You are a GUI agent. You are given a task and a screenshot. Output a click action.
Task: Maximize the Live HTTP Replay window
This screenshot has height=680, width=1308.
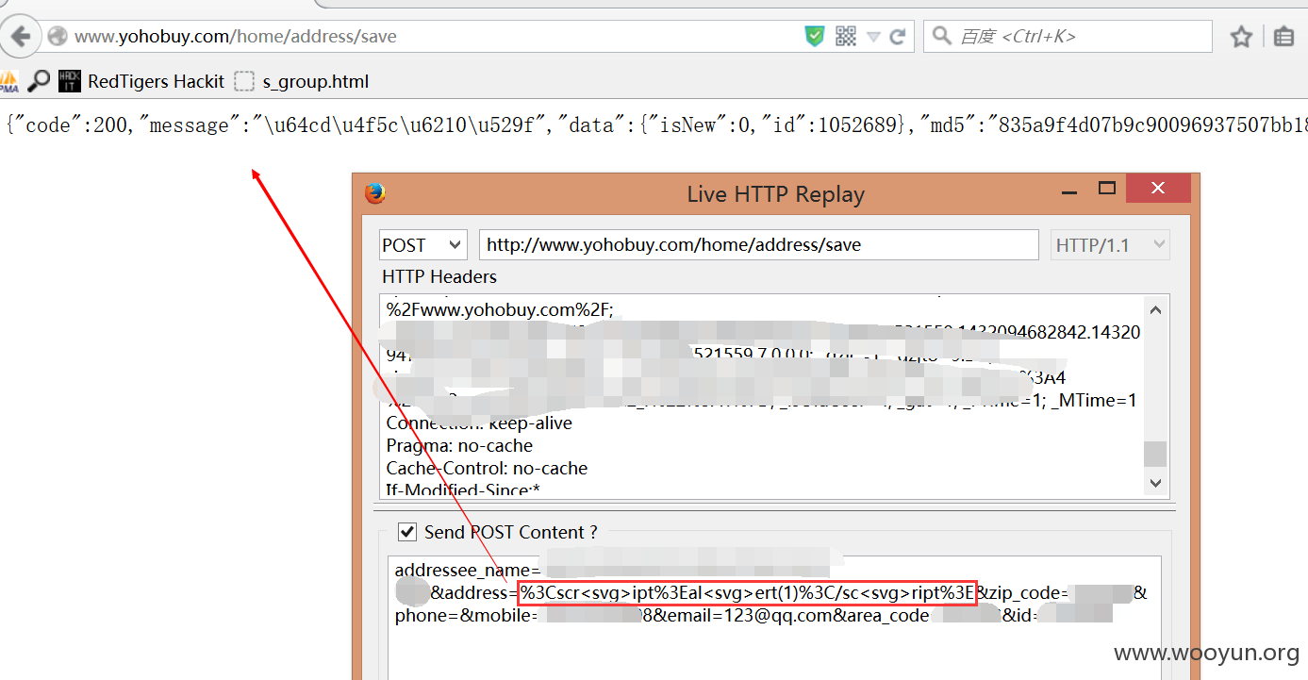[x=1108, y=189]
